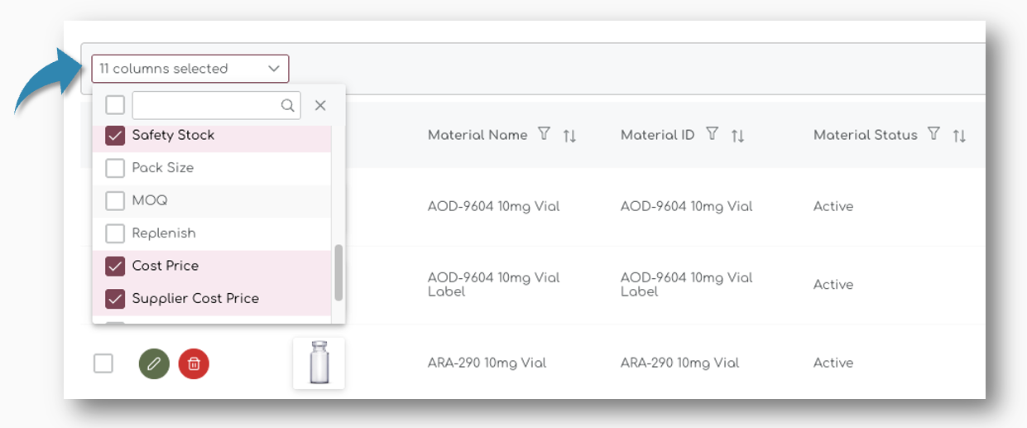Click the red delete trash icon
Image resolution: width=1027 pixels, height=428 pixels.
click(194, 363)
